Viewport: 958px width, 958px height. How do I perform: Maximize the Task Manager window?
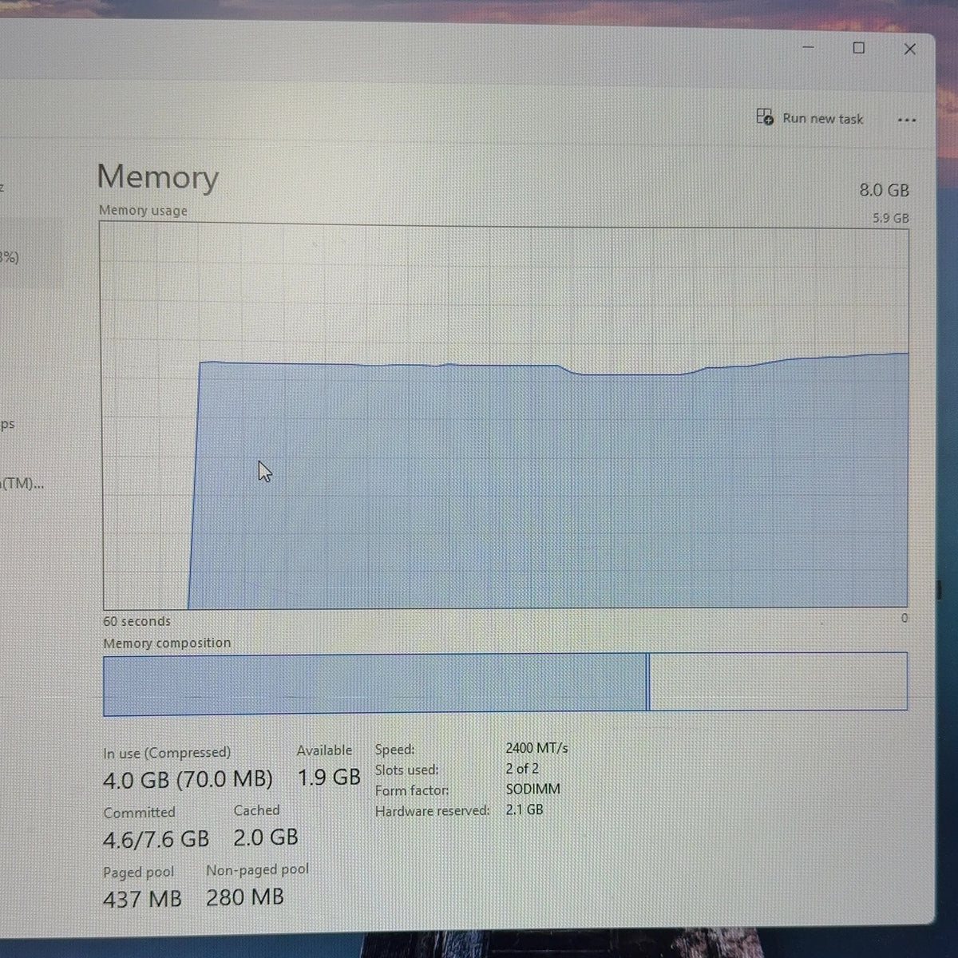click(858, 48)
